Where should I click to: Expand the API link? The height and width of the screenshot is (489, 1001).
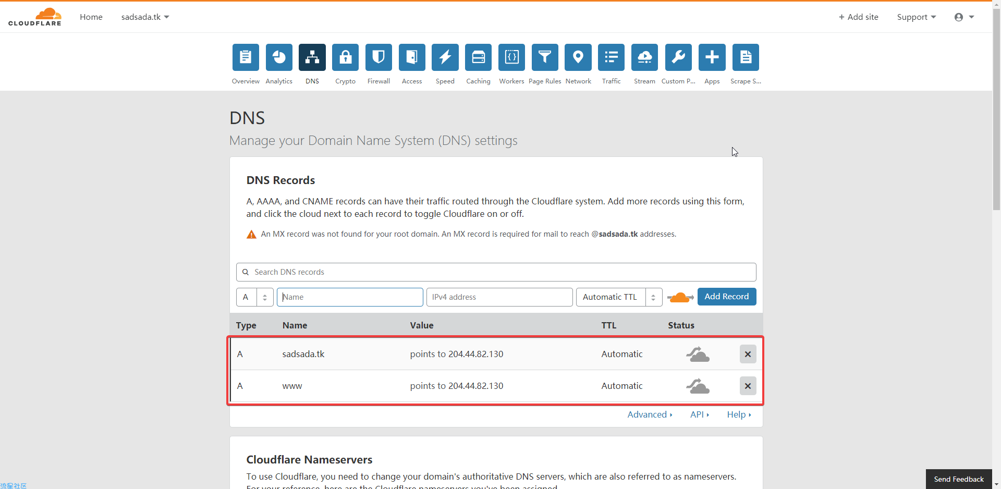pyautogui.click(x=700, y=414)
